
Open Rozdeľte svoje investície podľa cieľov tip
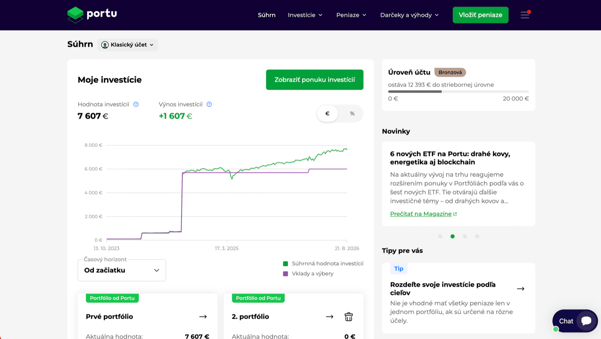443,289
